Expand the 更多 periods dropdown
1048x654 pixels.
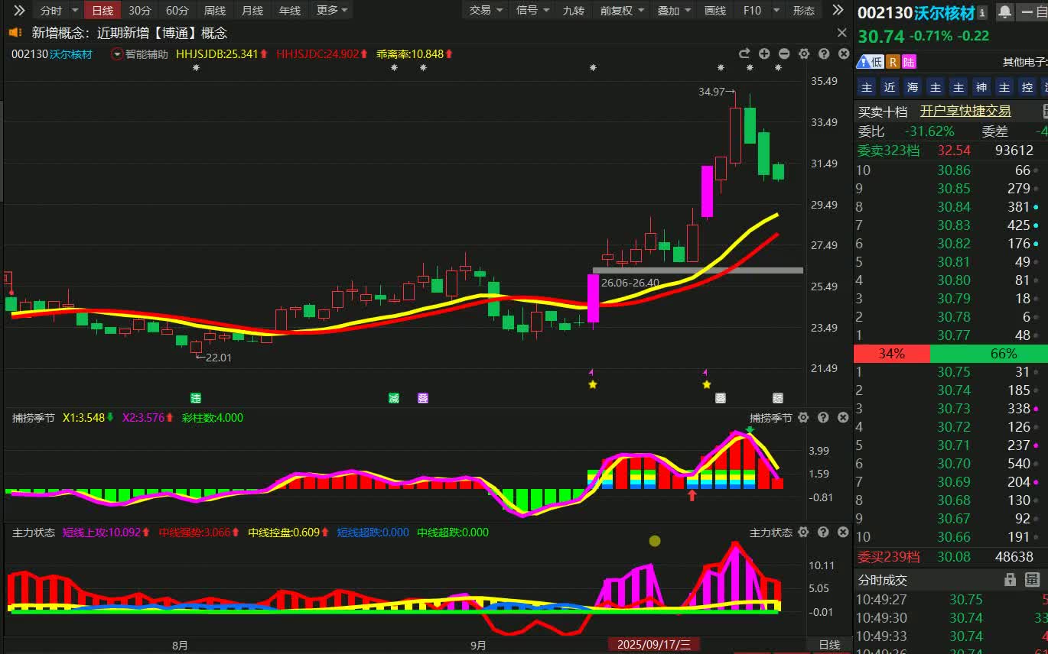(x=333, y=11)
